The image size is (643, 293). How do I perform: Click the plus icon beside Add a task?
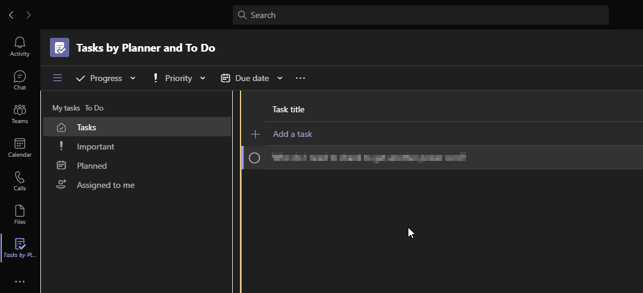[255, 134]
